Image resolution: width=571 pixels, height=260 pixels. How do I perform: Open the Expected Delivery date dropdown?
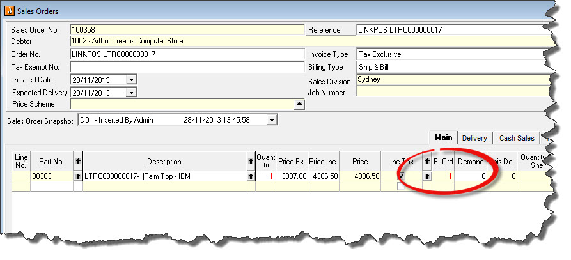click(132, 93)
